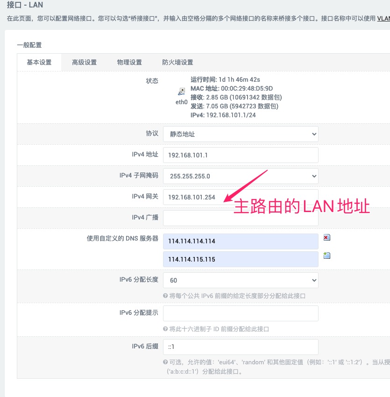Open the 协议 dropdown showing 静态地址
Screen dimensions: 390x397
pyautogui.click(x=241, y=134)
